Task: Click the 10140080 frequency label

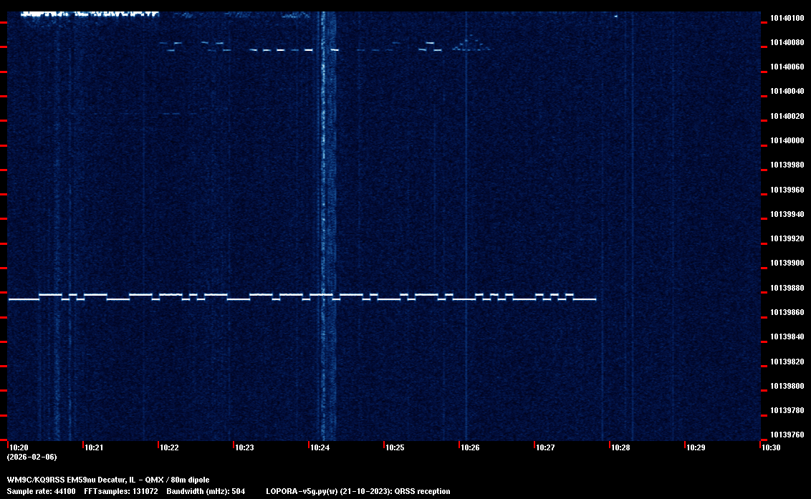Action: click(786, 42)
